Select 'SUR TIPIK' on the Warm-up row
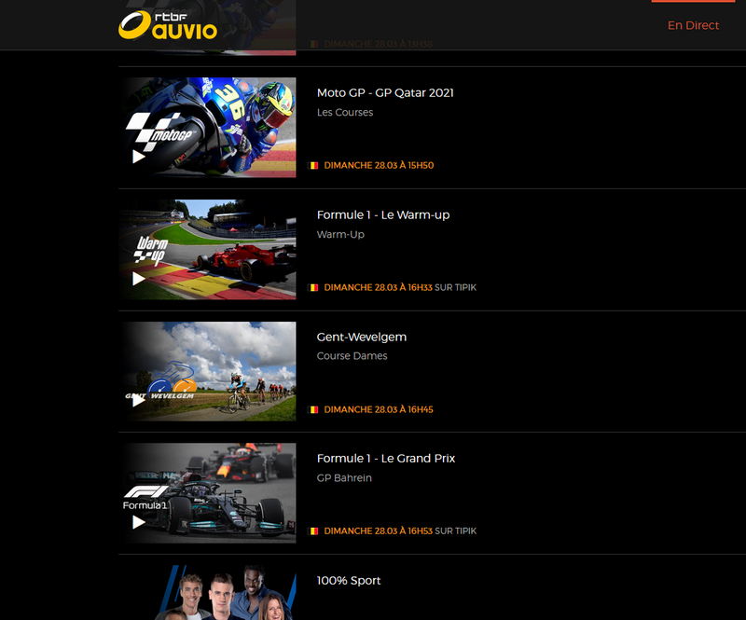 click(455, 287)
